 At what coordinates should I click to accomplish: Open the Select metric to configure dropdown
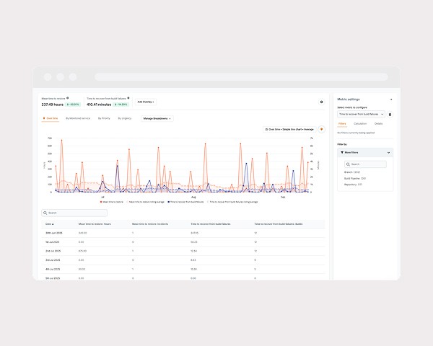[x=361, y=114]
